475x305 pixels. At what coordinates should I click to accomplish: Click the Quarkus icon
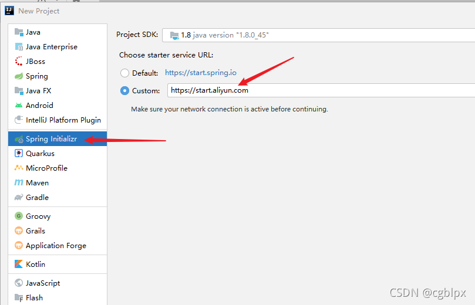(x=19, y=154)
